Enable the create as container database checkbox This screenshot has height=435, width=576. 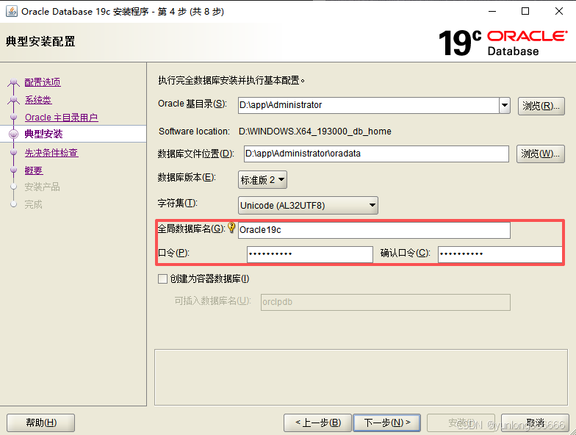pos(162,279)
